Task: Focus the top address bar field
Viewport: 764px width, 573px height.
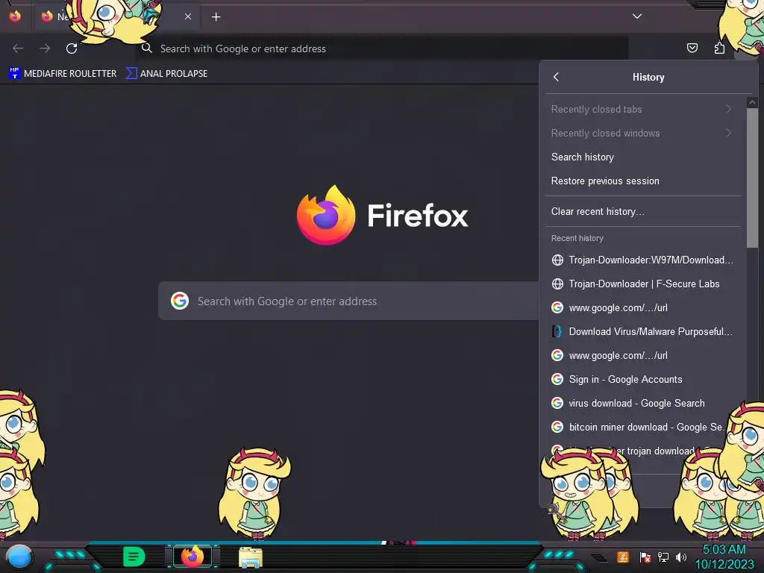Action: 381,48
